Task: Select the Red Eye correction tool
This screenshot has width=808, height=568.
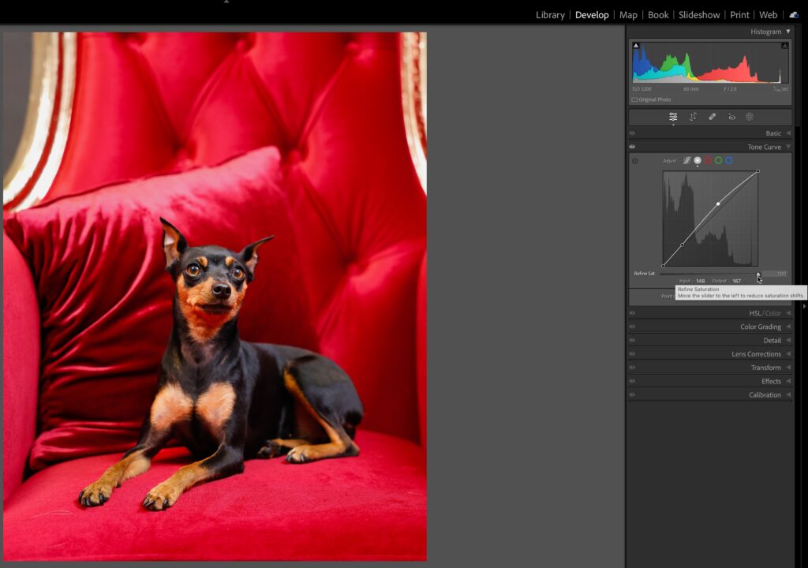Action: click(x=731, y=117)
